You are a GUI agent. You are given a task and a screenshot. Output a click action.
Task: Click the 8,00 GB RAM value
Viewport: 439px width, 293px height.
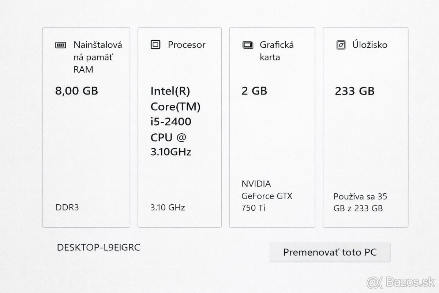point(76,90)
